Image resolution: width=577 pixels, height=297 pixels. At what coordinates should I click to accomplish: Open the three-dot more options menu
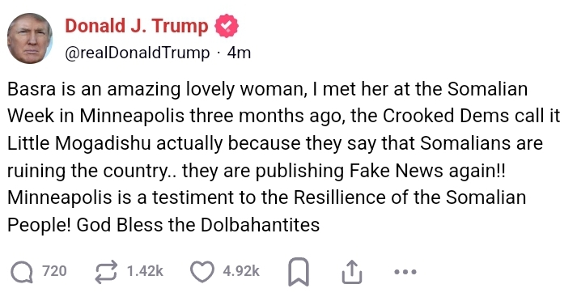[405, 273]
